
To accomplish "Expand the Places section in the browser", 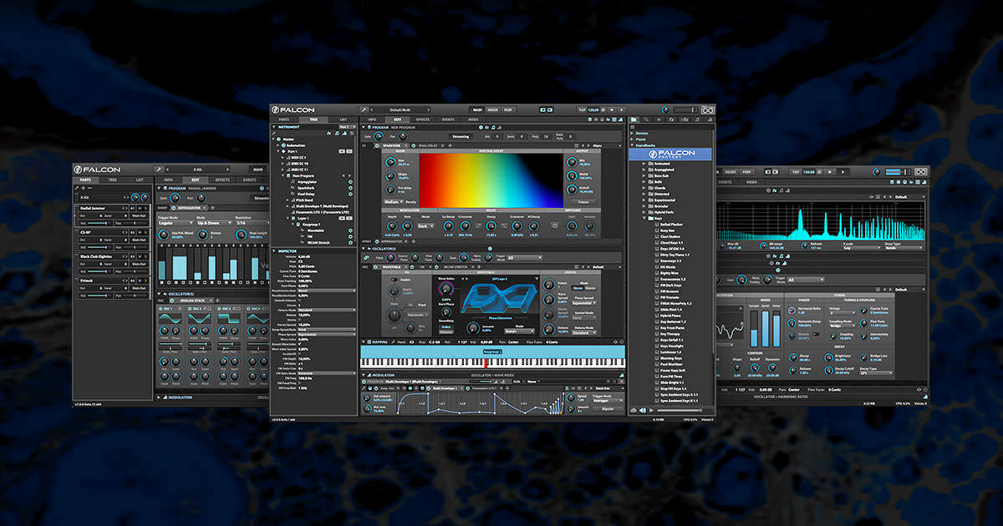I will click(631, 139).
